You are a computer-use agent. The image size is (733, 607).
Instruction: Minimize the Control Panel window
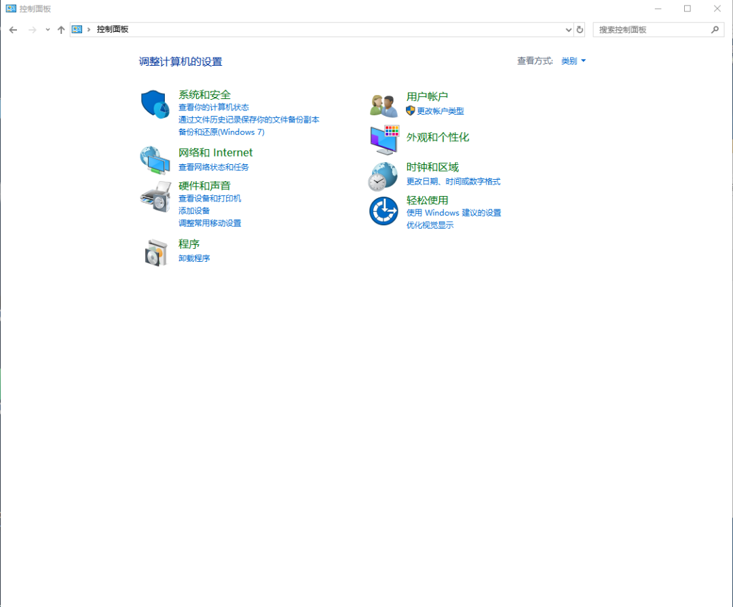(658, 8)
